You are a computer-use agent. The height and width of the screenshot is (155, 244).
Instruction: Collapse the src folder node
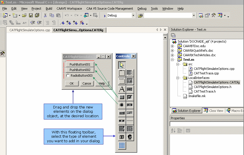pyautogui.click(x=178, y=64)
